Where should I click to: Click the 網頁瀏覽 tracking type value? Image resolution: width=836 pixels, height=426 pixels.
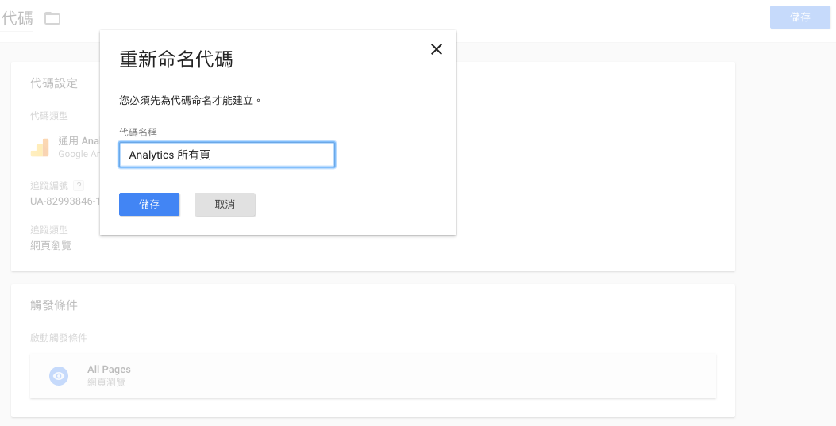51,245
